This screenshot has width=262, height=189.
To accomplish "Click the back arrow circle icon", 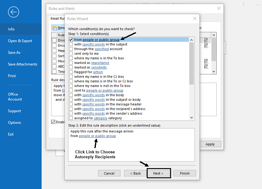I will [x=14, y=12].
